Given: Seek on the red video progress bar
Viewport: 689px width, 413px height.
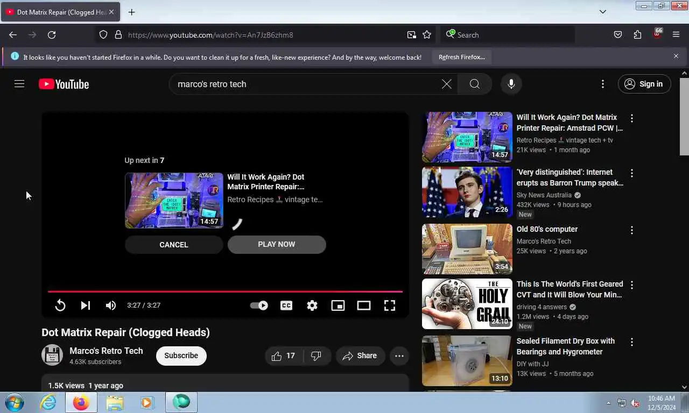Looking at the screenshot, I should pos(225,291).
